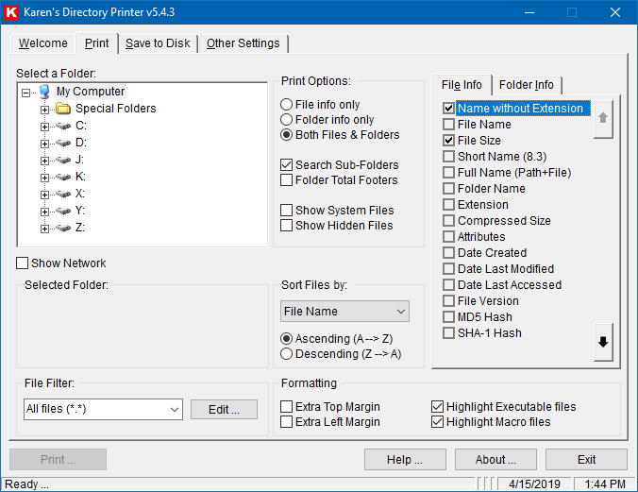
Task: Uncheck File Size in File Info list
Action: click(448, 141)
